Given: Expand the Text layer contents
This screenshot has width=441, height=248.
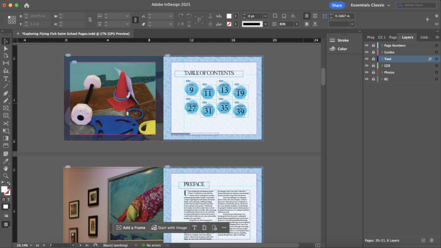Looking at the screenshot, I should click(382, 59).
